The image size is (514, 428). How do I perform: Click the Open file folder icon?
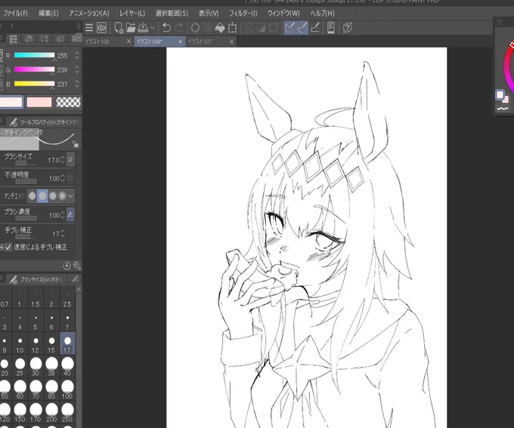(x=131, y=28)
